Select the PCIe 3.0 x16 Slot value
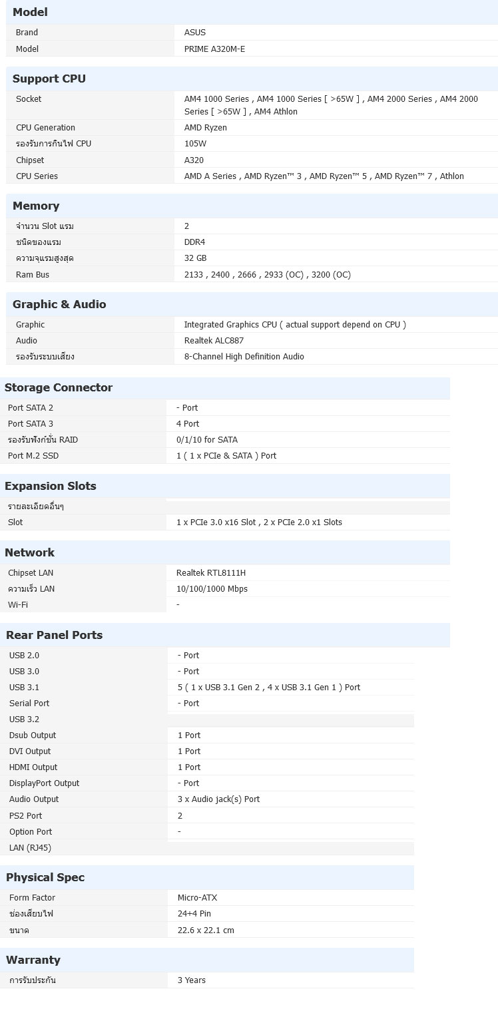This screenshot has height=1023, width=498. (x=259, y=522)
